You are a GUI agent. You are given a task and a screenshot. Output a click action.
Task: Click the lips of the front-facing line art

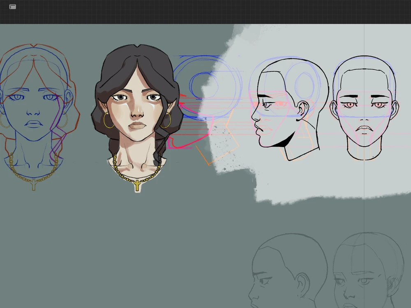(x=364, y=129)
